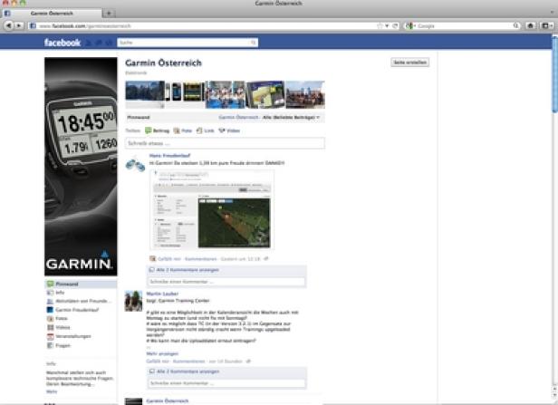Click the Garmin Österreich wall filter link
This screenshot has width=558, height=405.
click(x=238, y=117)
